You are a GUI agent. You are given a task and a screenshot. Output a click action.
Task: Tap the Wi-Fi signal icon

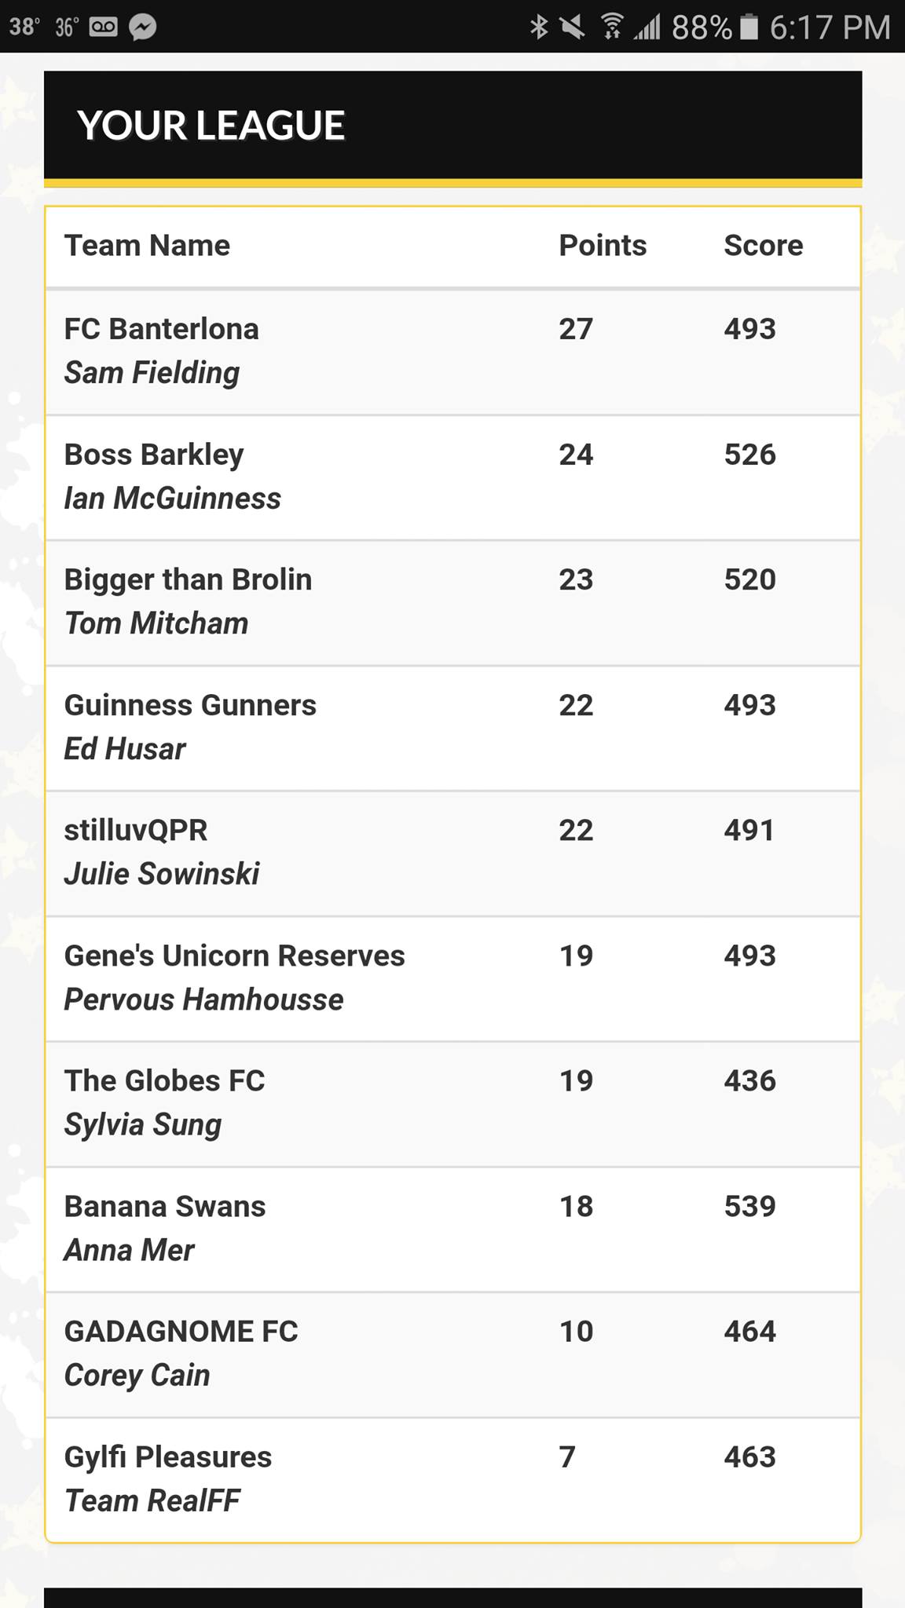(x=612, y=27)
